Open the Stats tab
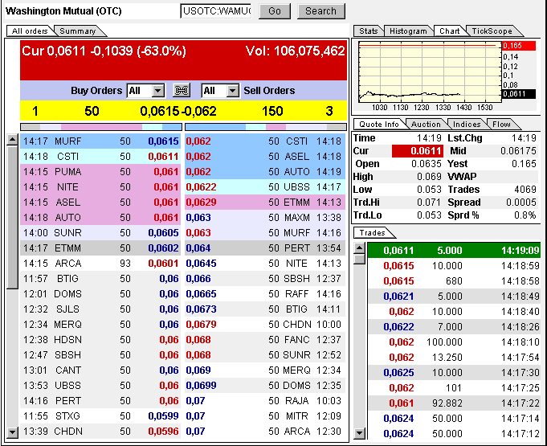Viewport: 547px width, 446px height. click(369, 31)
